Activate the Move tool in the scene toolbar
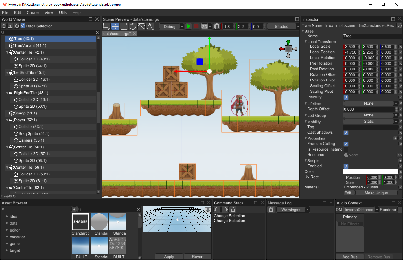The image size is (403, 260). coord(115,26)
